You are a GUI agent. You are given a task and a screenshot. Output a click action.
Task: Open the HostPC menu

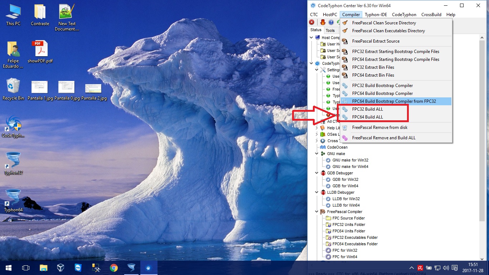click(x=330, y=15)
